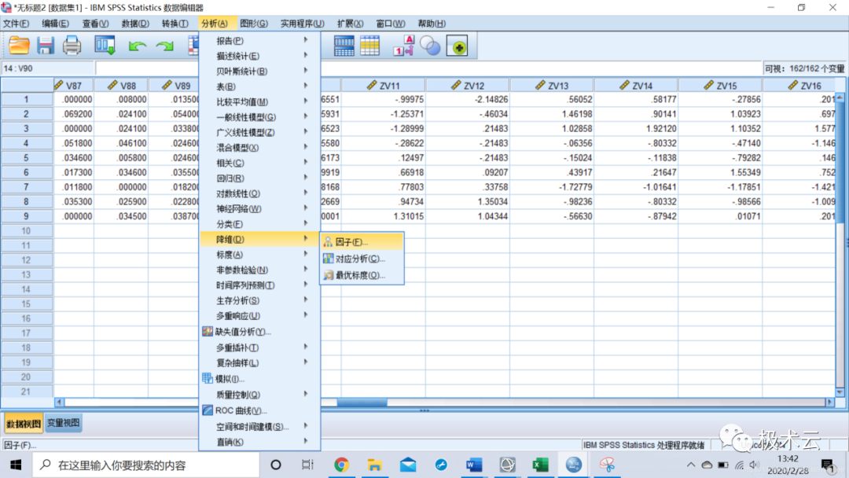Choose 最优标度(O) in the submenu

(362, 275)
